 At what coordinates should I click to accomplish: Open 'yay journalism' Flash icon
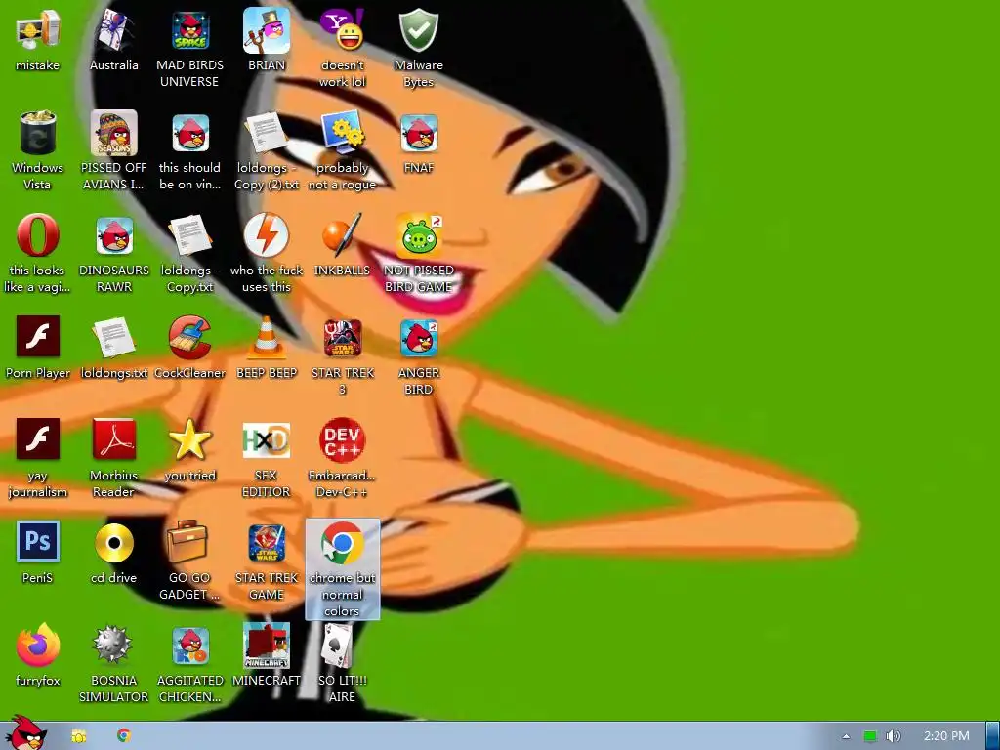pyautogui.click(x=37, y=438)
